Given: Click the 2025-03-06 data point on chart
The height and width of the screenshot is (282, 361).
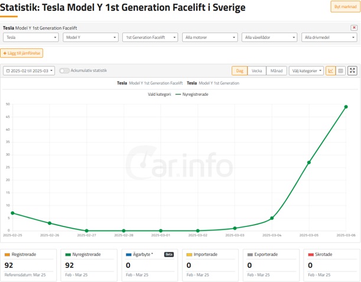Looking at the screenshot, I should point(346,107).
